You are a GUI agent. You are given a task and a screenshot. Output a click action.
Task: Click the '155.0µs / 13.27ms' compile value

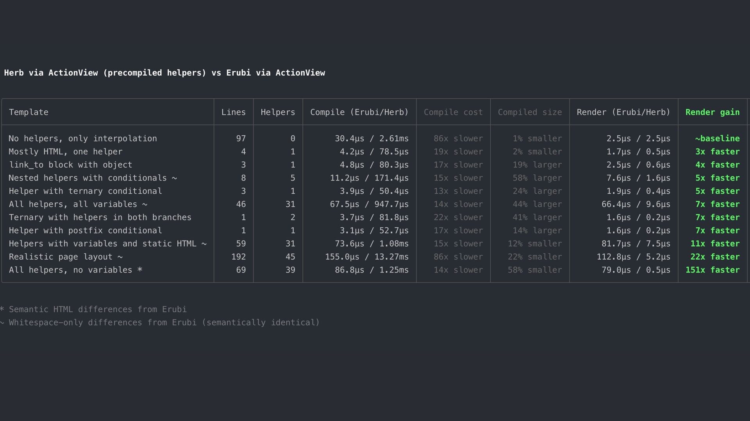pos(366,257)
